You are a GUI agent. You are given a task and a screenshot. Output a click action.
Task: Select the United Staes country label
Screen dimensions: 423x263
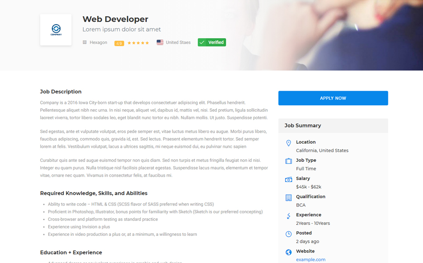178,43
